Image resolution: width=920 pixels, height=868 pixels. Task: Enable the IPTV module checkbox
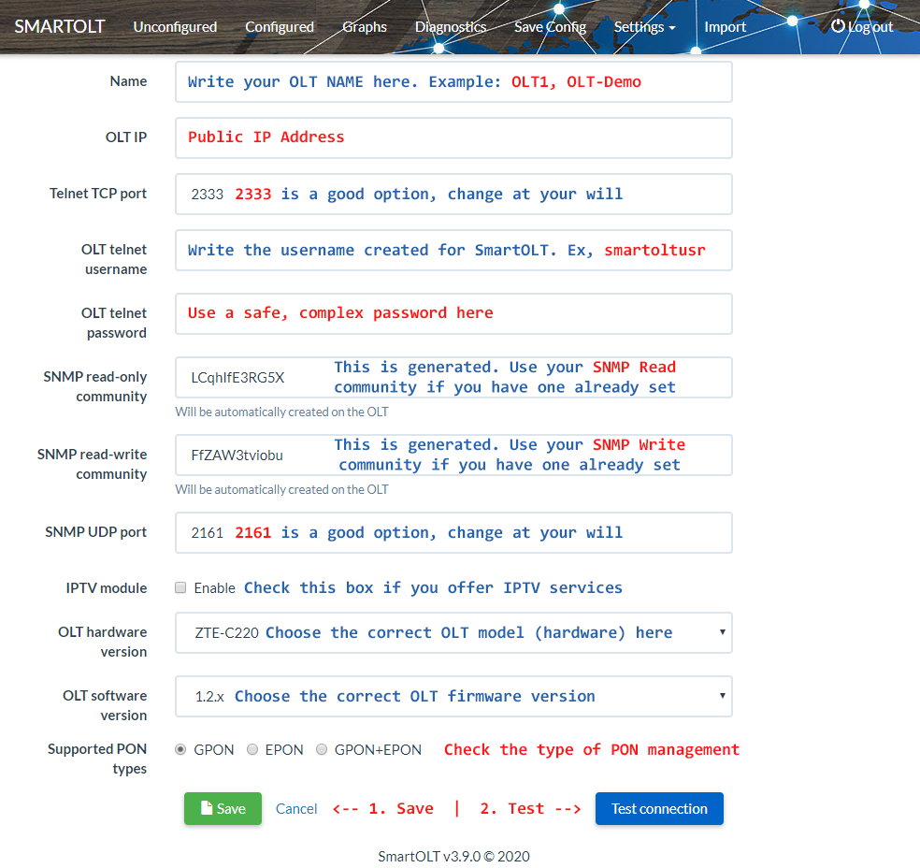coord(181,588)
